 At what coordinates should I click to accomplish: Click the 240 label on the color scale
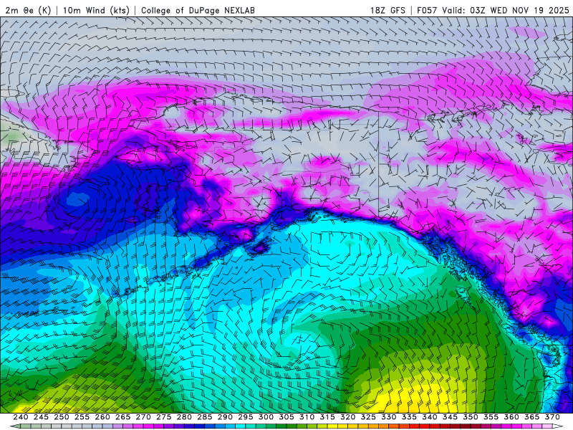pos(21,417)
